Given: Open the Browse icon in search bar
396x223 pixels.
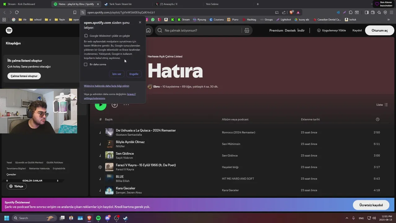Looking at the screenshot, I should tap(247, 30).
